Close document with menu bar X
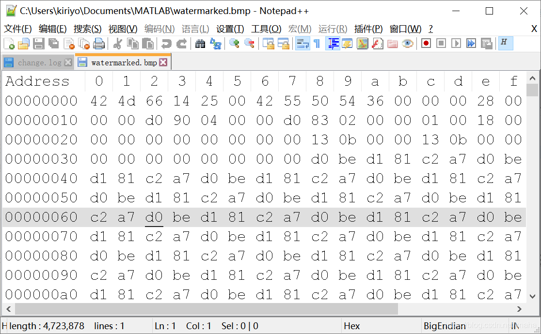Image resolution: width=541 pixels, height=334 pixels. [534, 29]
